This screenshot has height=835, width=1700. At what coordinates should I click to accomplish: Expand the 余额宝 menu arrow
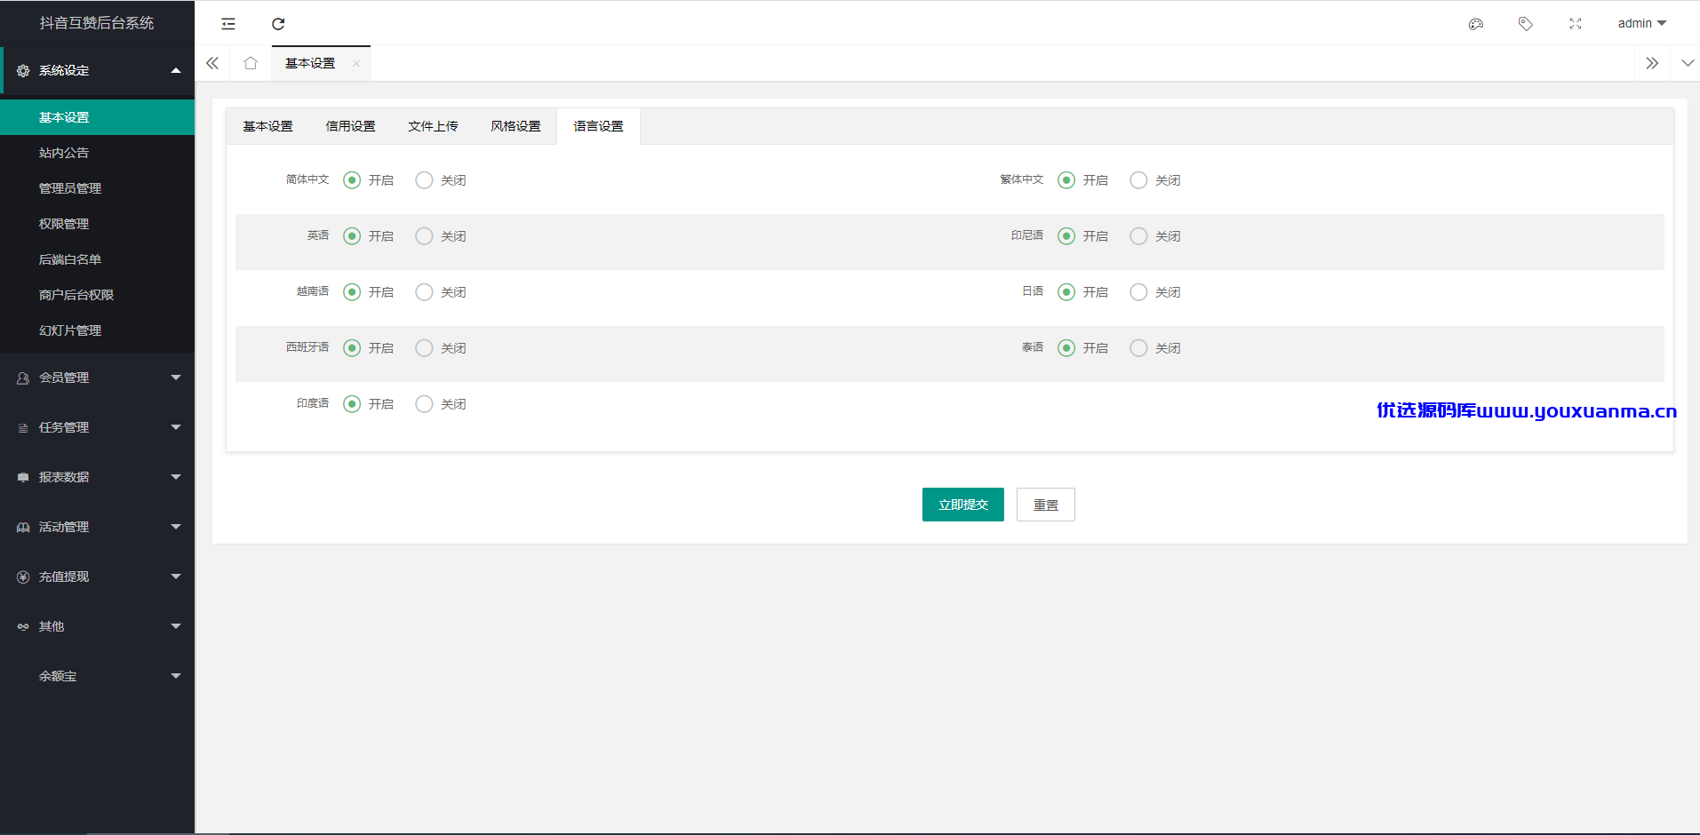[x=176, y=676]
